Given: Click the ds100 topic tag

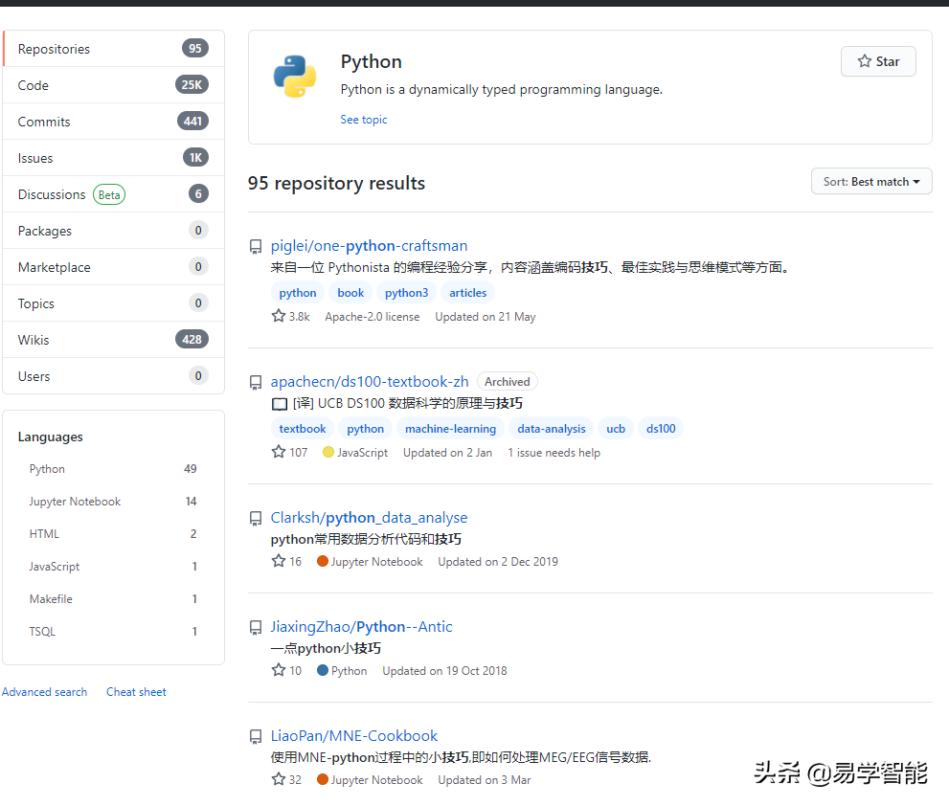Looking at the screenshot, I should pyautogui.click(x=661, y=429).
